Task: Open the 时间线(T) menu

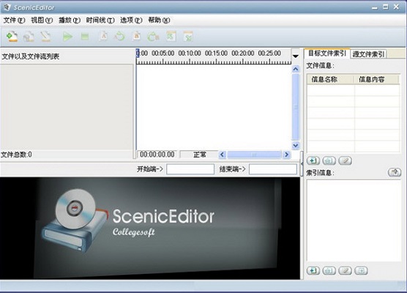Action: (100, 20)
